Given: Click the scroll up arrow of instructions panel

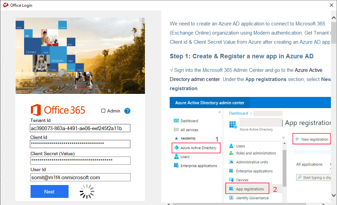Looking at the screenshot, I should 334,18.
